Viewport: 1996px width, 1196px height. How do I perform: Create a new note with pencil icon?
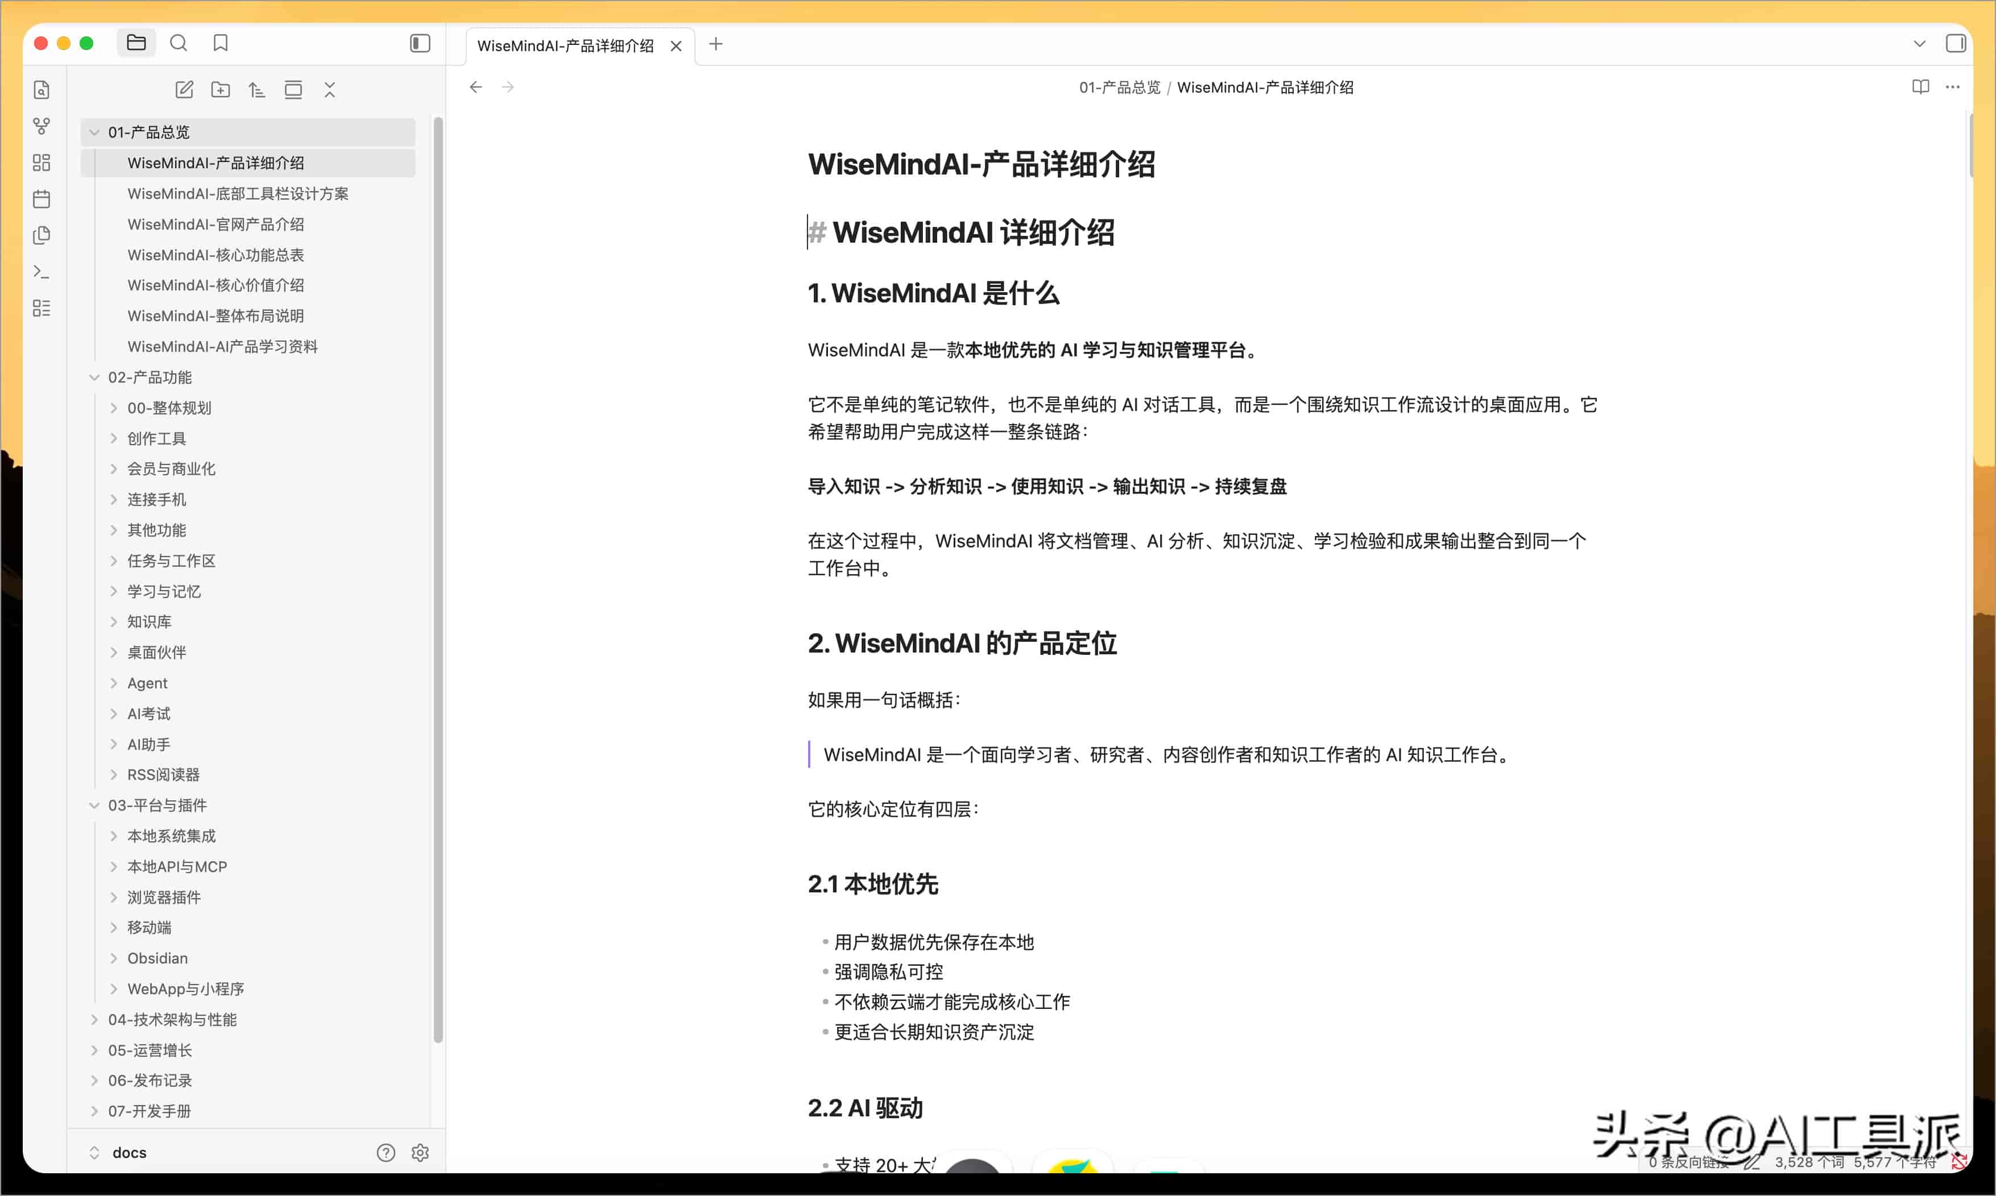pyautogui.click(x=184, y=89)
